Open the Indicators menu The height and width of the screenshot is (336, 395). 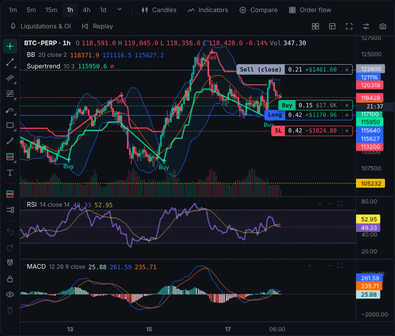coord(208,10)
